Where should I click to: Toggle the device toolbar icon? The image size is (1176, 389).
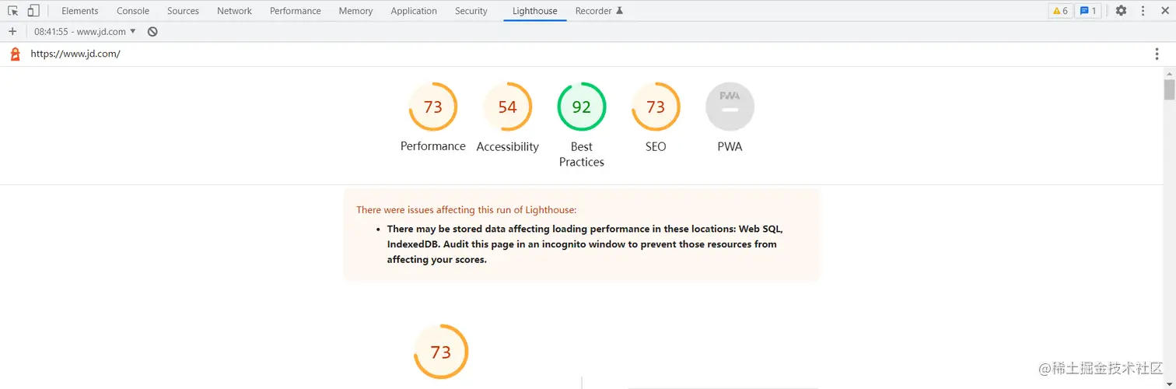coord(33,11)
